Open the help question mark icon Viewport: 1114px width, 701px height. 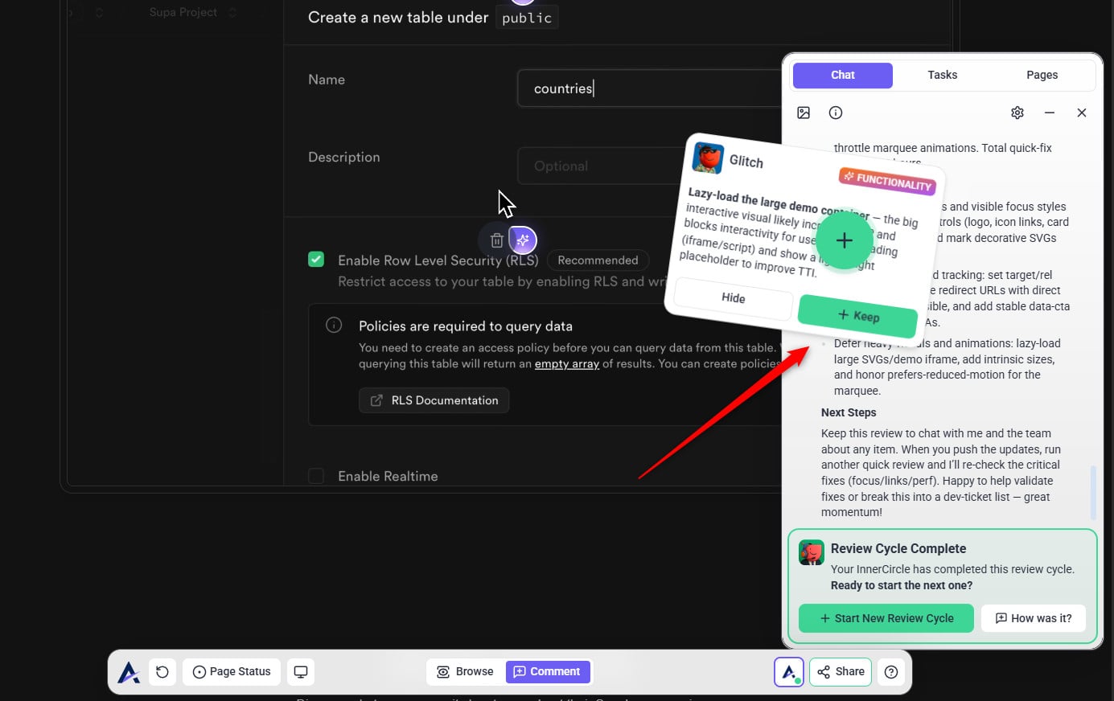click(891, 672)
